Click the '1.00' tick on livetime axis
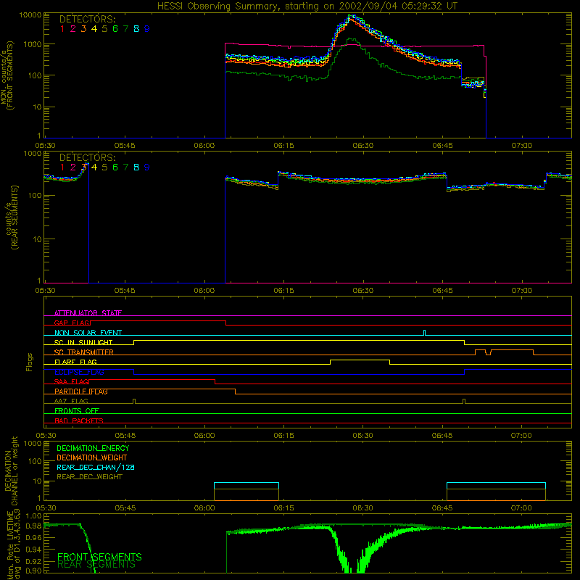 (x=34, y=515)
